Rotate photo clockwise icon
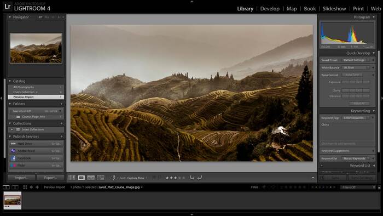383x216 pixels. point(200,178)
